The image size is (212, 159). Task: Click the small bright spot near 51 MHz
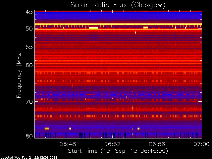pos(135,32)
